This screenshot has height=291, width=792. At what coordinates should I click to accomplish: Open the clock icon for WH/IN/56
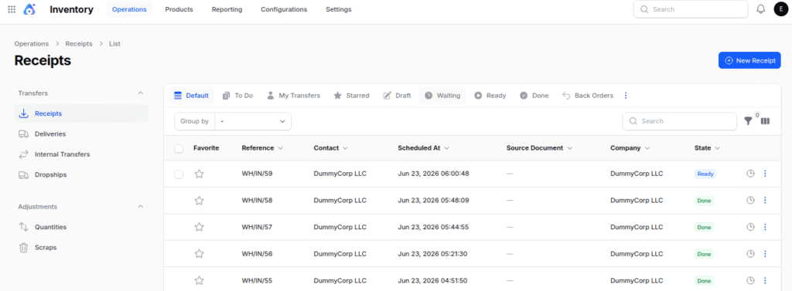[x=750, y=254]
